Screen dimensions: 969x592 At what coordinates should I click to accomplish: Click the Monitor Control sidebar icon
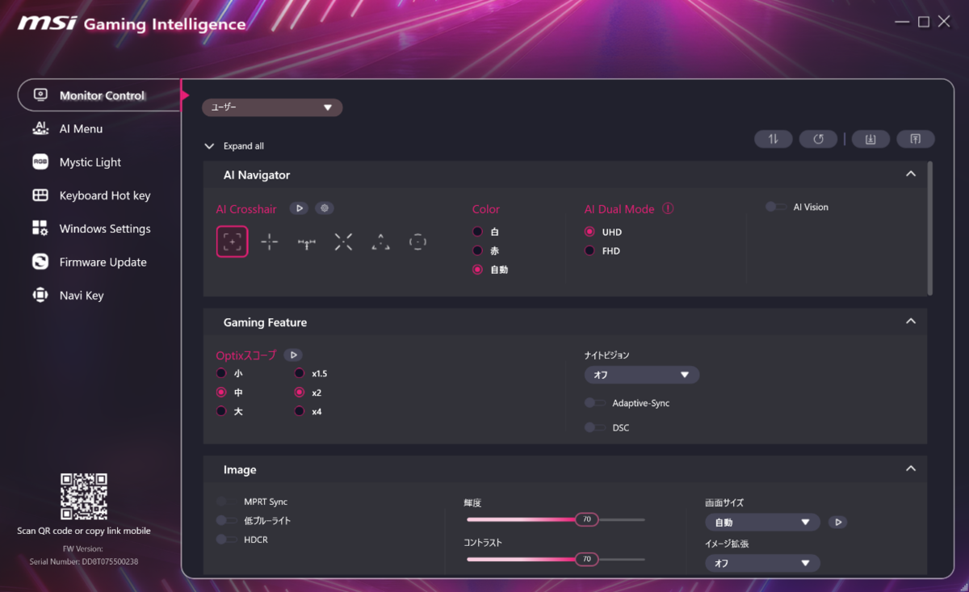click(40, 95)
